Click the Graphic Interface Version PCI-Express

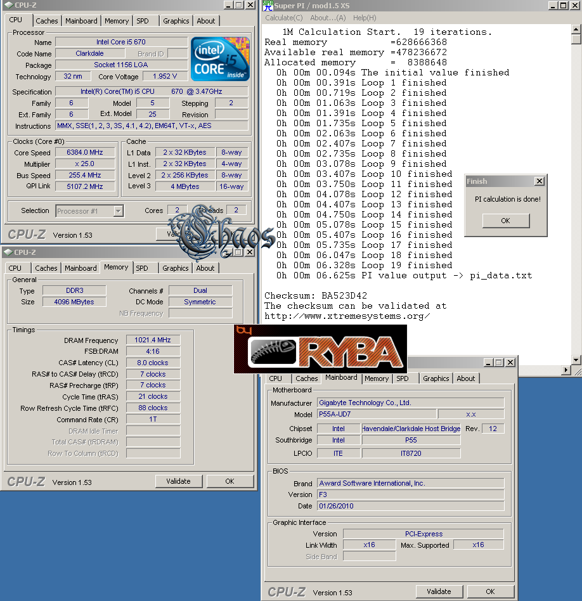pos(424,534)
